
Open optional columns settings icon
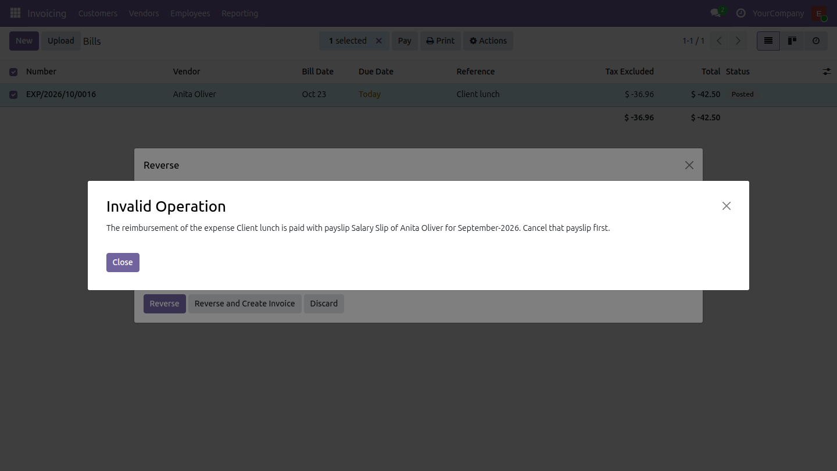[827, 72]
